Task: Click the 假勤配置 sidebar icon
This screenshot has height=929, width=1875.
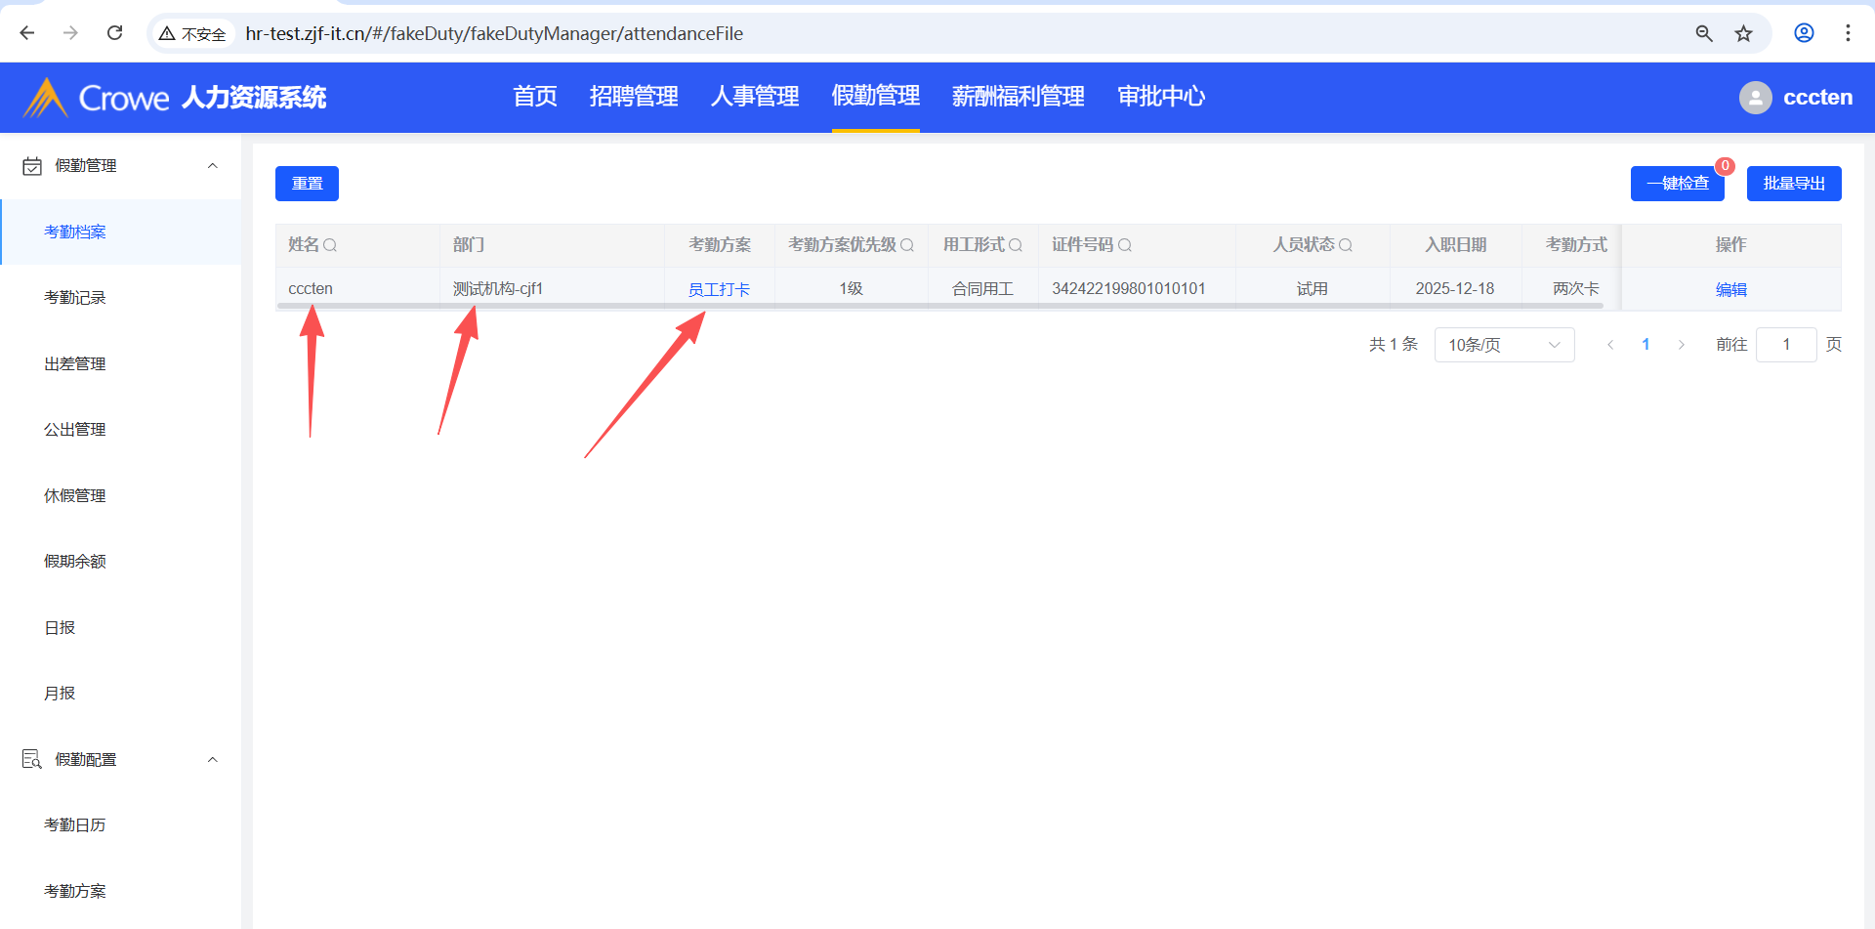Action: pos(32,759)
